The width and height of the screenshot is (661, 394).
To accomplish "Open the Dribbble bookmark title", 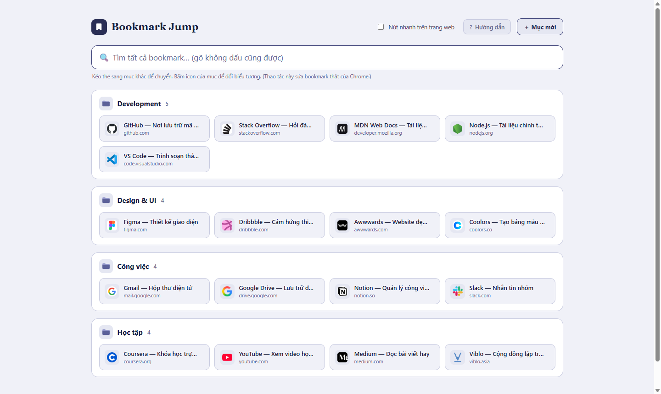I will tap(276, 222).
